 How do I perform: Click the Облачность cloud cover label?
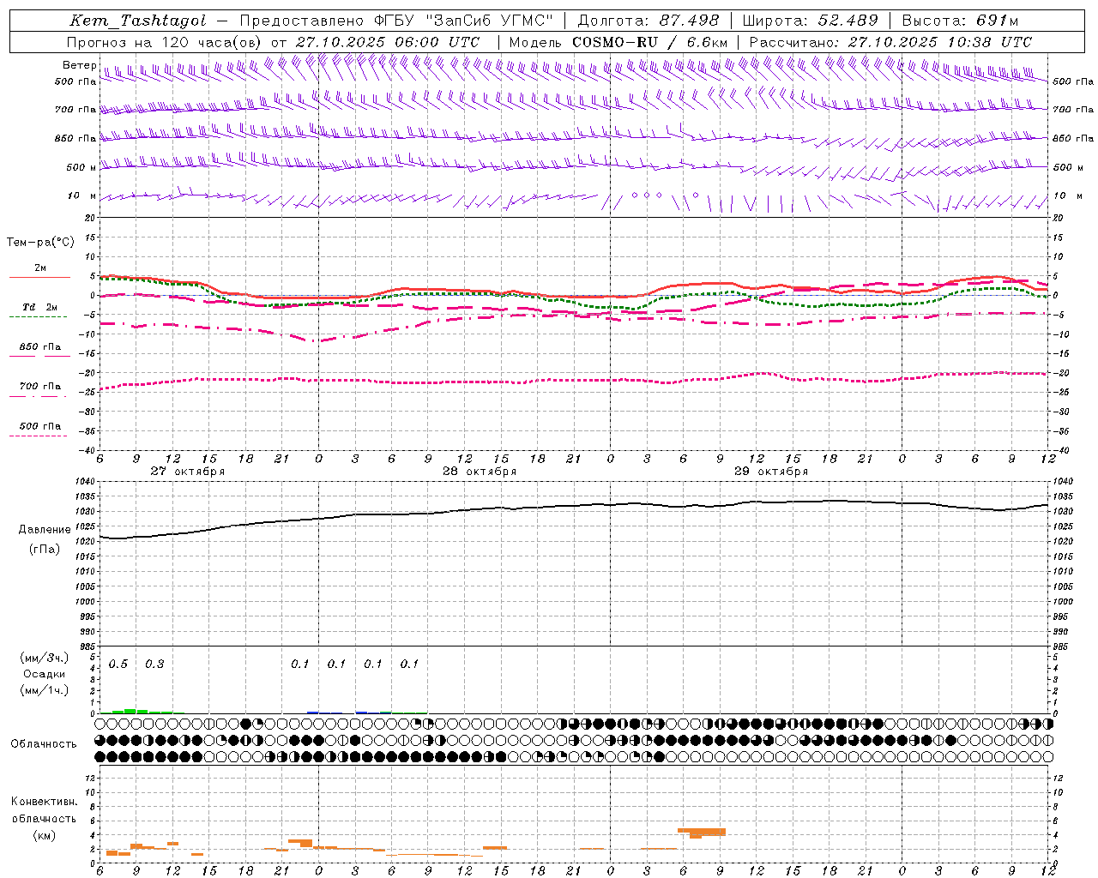click(x=44, y=744)
